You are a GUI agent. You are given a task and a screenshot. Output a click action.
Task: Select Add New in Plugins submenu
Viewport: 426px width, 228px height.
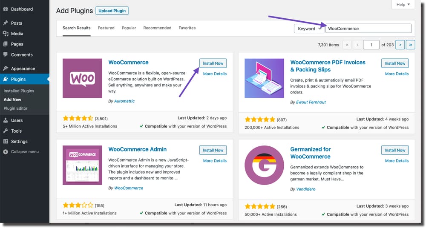12,100
